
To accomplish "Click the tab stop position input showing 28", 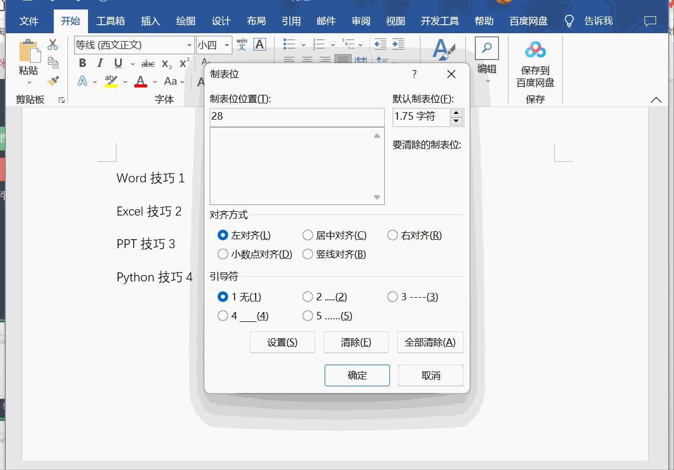I will [x=297, y=117].
